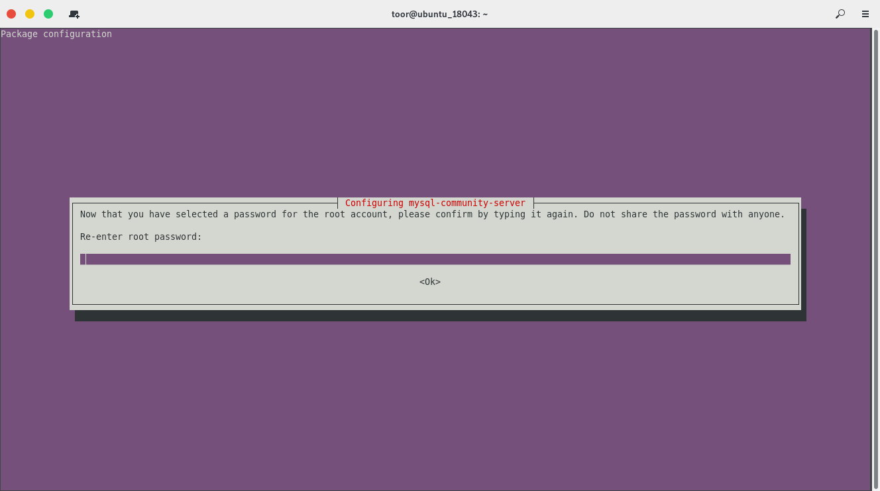
Task: Open terminal search magnifier icon
Action: (x=840, y=14)
